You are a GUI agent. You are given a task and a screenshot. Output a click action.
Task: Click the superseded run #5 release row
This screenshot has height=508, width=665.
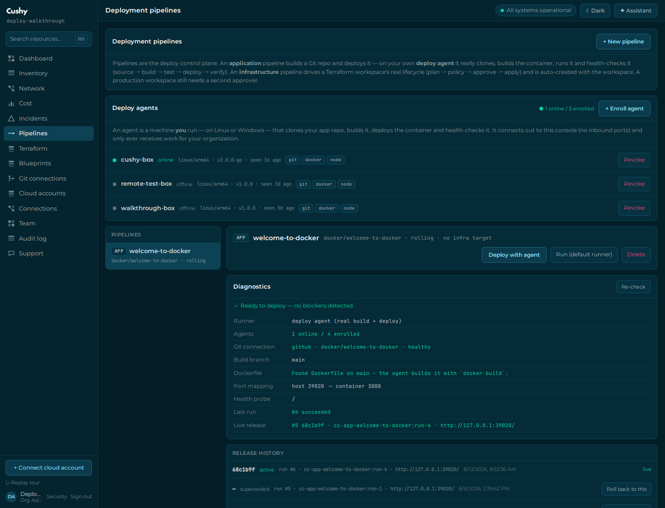pos(442,489)
